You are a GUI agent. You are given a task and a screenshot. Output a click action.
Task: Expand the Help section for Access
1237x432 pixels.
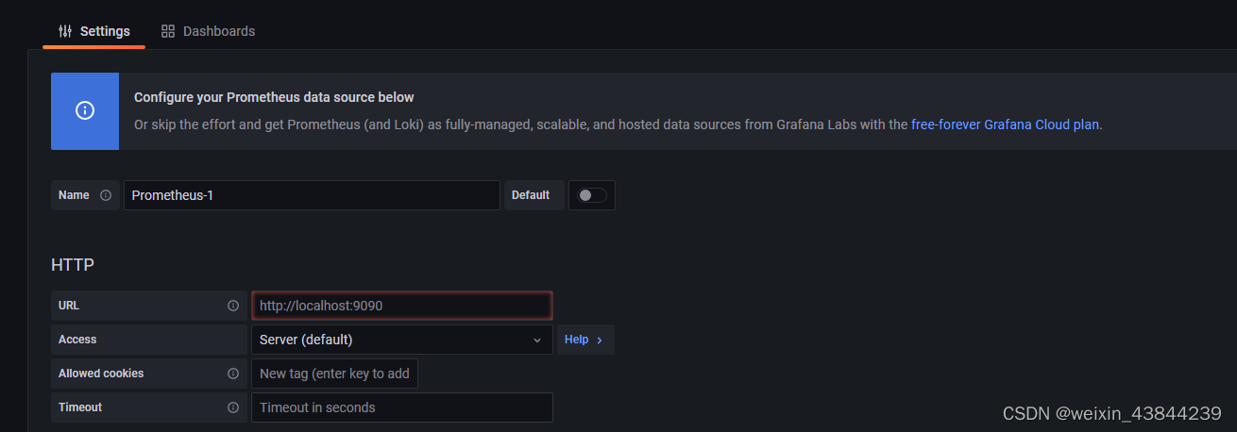(585, 340)
